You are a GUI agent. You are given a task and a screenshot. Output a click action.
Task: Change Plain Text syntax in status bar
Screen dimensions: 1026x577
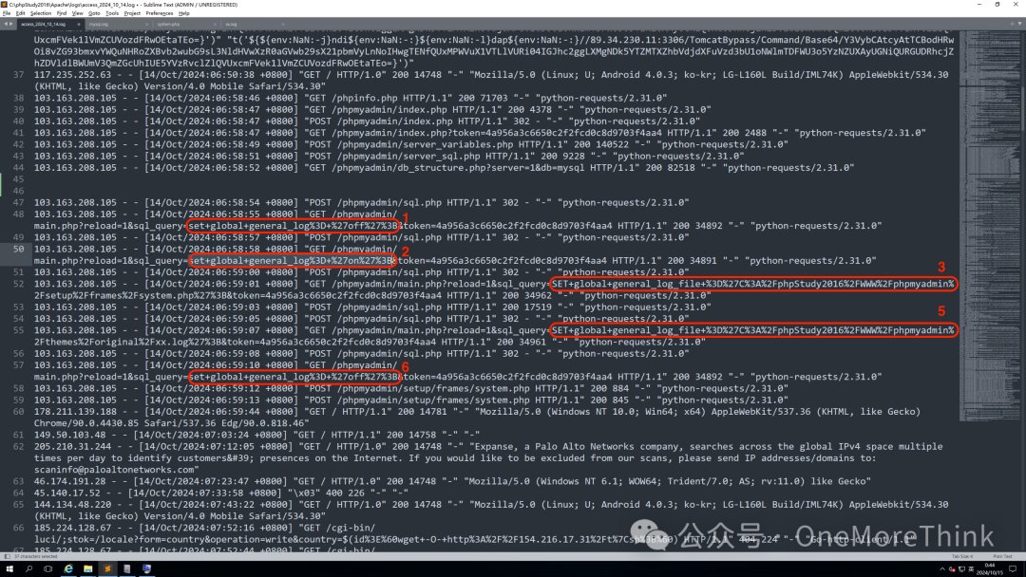[1002, 557]
